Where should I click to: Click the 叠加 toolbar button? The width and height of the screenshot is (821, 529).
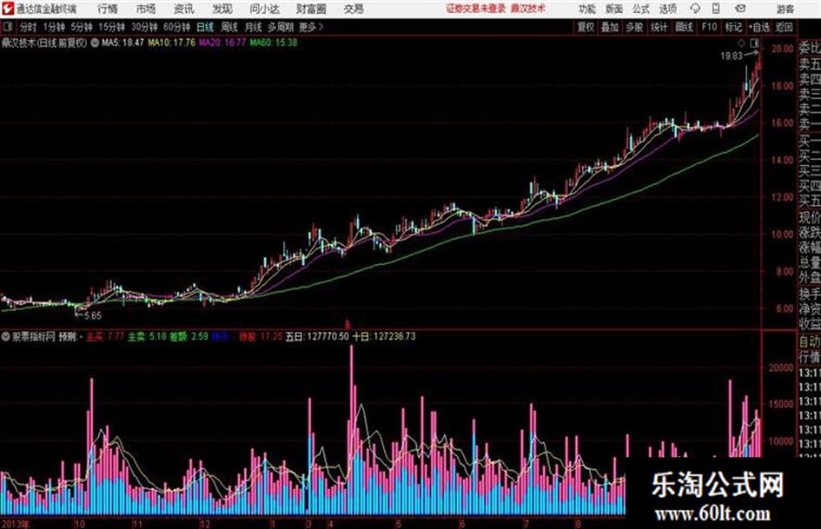click(x=610, y=27)
